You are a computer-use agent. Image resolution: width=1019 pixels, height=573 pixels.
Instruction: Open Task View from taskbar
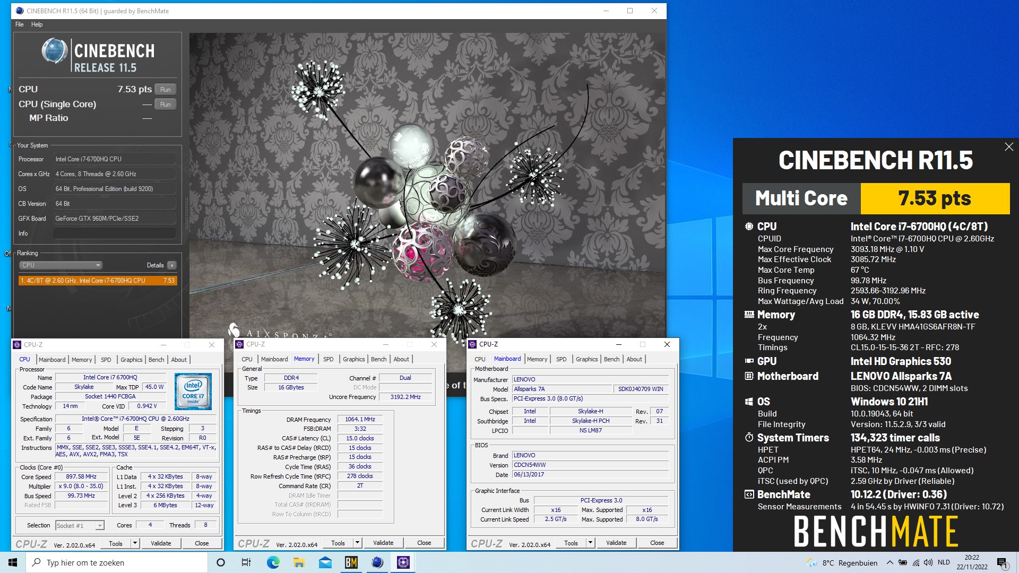coord(246,562)
